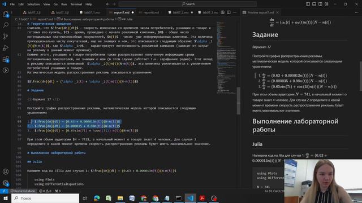This screenshot has height=203, width=362.
Task: Click 'using Plots' line in editor
Action: (x=44, y=179)
